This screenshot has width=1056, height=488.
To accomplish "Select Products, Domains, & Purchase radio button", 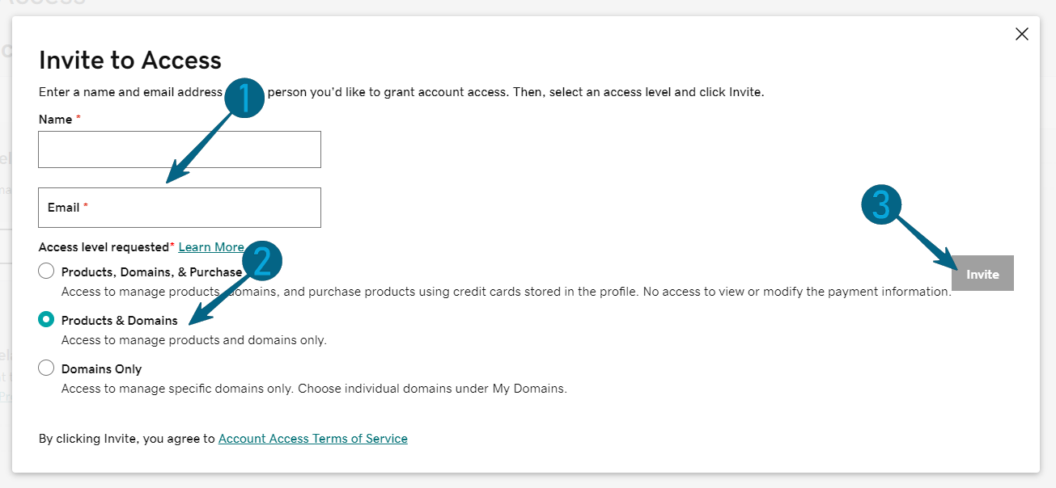I will 46,271.
